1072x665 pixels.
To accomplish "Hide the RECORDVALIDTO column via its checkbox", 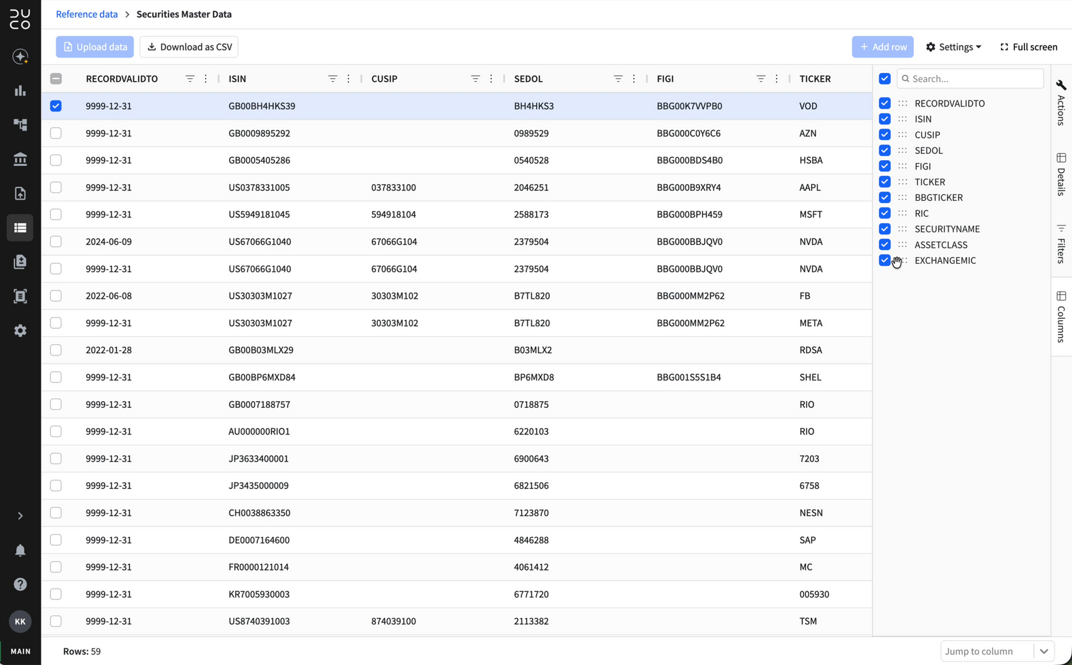I will click(884, 103).
